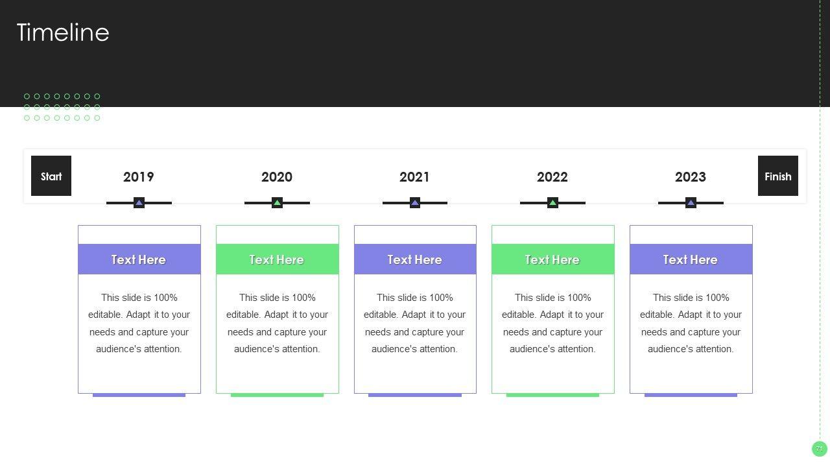Click the 2019 timeline triangle marker
The width and height of the screenshot is (830, 467).
(139, 203)
